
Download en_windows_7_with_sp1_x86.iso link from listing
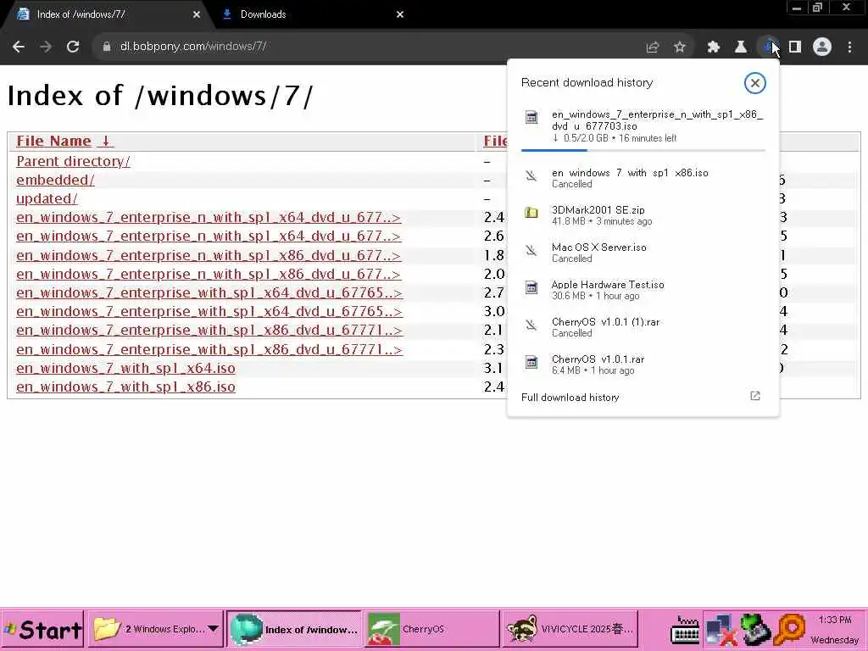click(125, 387)
